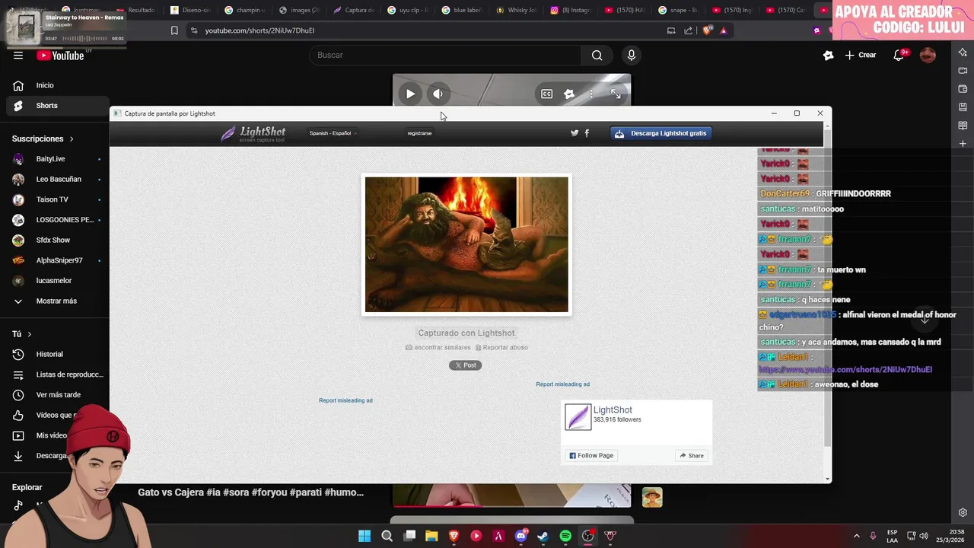Viewport: 974px width, 548px height.
Task: Click encontrar similares link
Action: tap(438, 348)
